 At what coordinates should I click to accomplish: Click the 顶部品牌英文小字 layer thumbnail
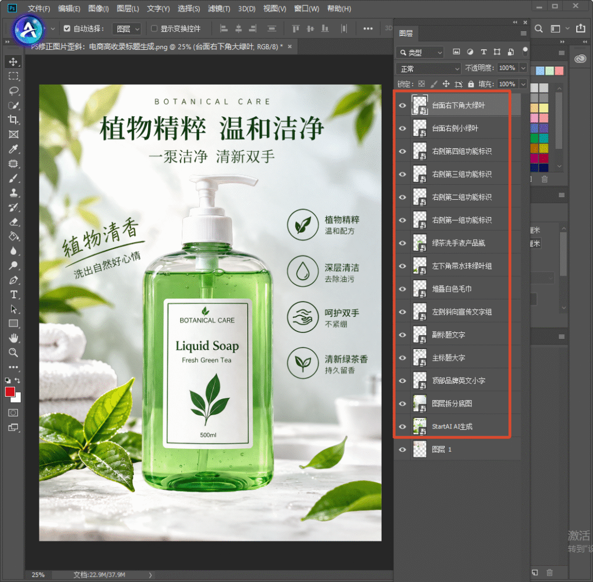tap(420, 380)
